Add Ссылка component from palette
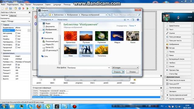The height and width of the screenshot is (109, 194). (178, 33)
